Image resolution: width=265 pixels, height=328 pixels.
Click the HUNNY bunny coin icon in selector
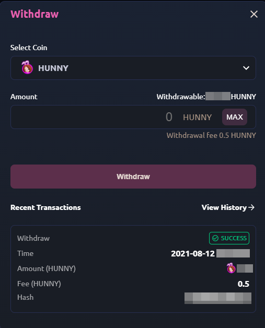pyautogui.click(x=27, y=67)
